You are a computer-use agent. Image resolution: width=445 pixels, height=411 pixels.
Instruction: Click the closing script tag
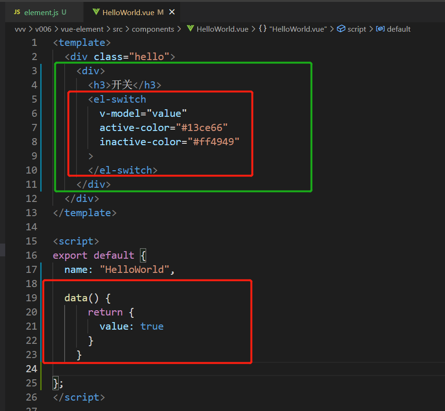pyautogui.click(x=79, y=397)
